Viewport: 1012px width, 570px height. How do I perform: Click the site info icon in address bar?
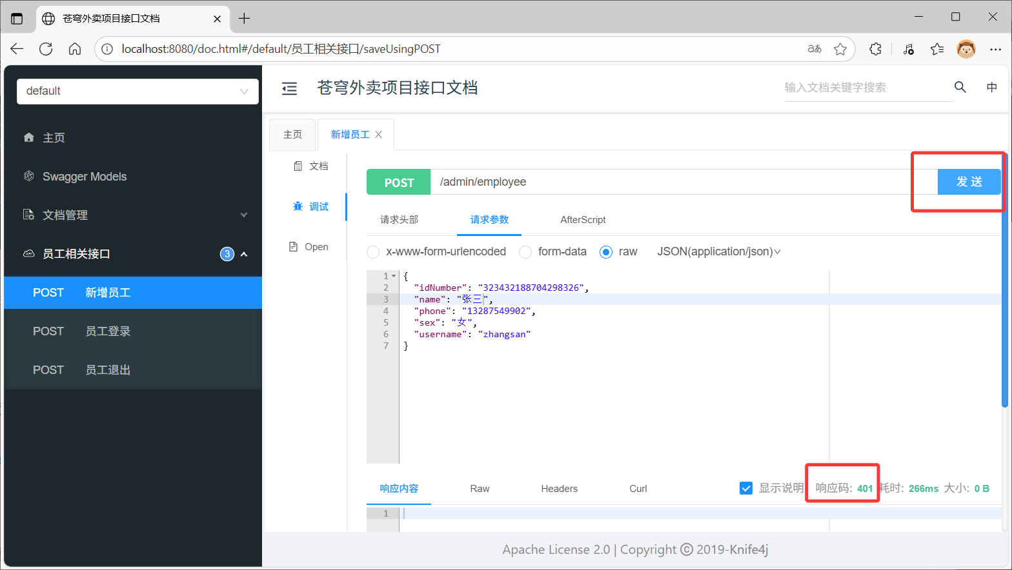tap(107, 49)
